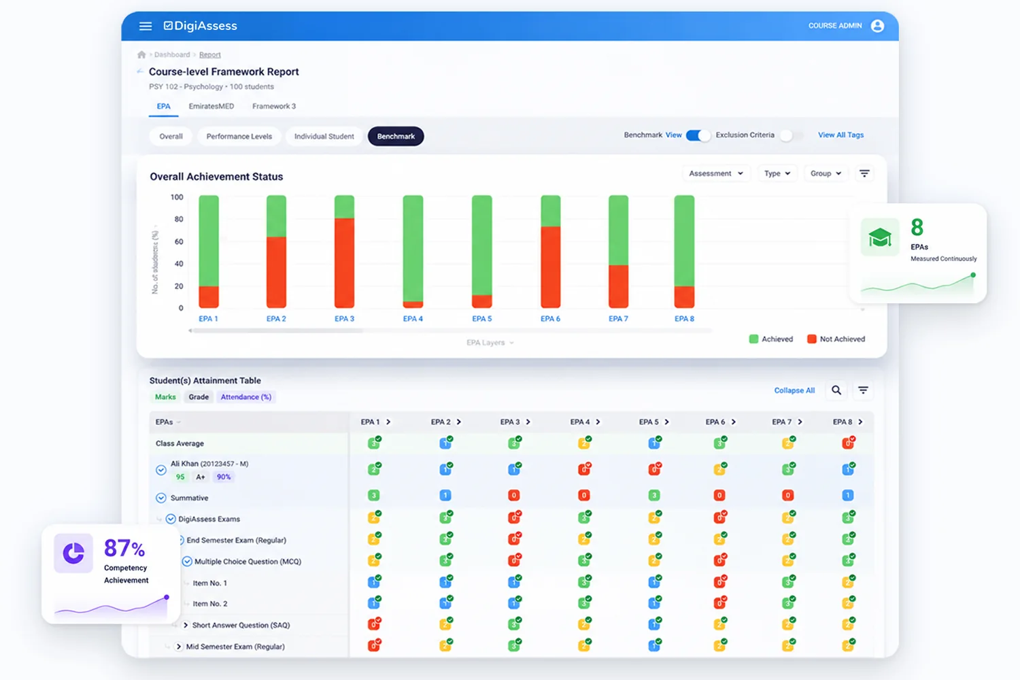Image resolution: width=1020 pixels, height=680 pixels.
Task: Click the View All Tags link
Action: point(841,135)
